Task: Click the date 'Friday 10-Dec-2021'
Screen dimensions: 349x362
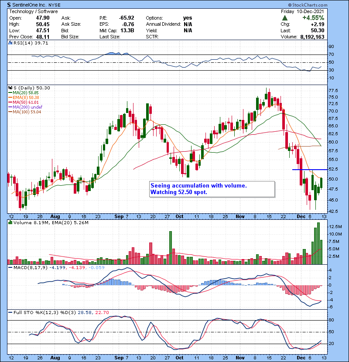Action: pyautogui.click(x=302, y=11)
